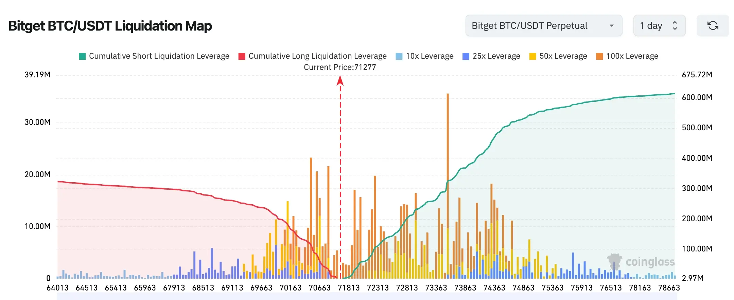
Task: Click x-axis label 73863
Action: (465, 288)
